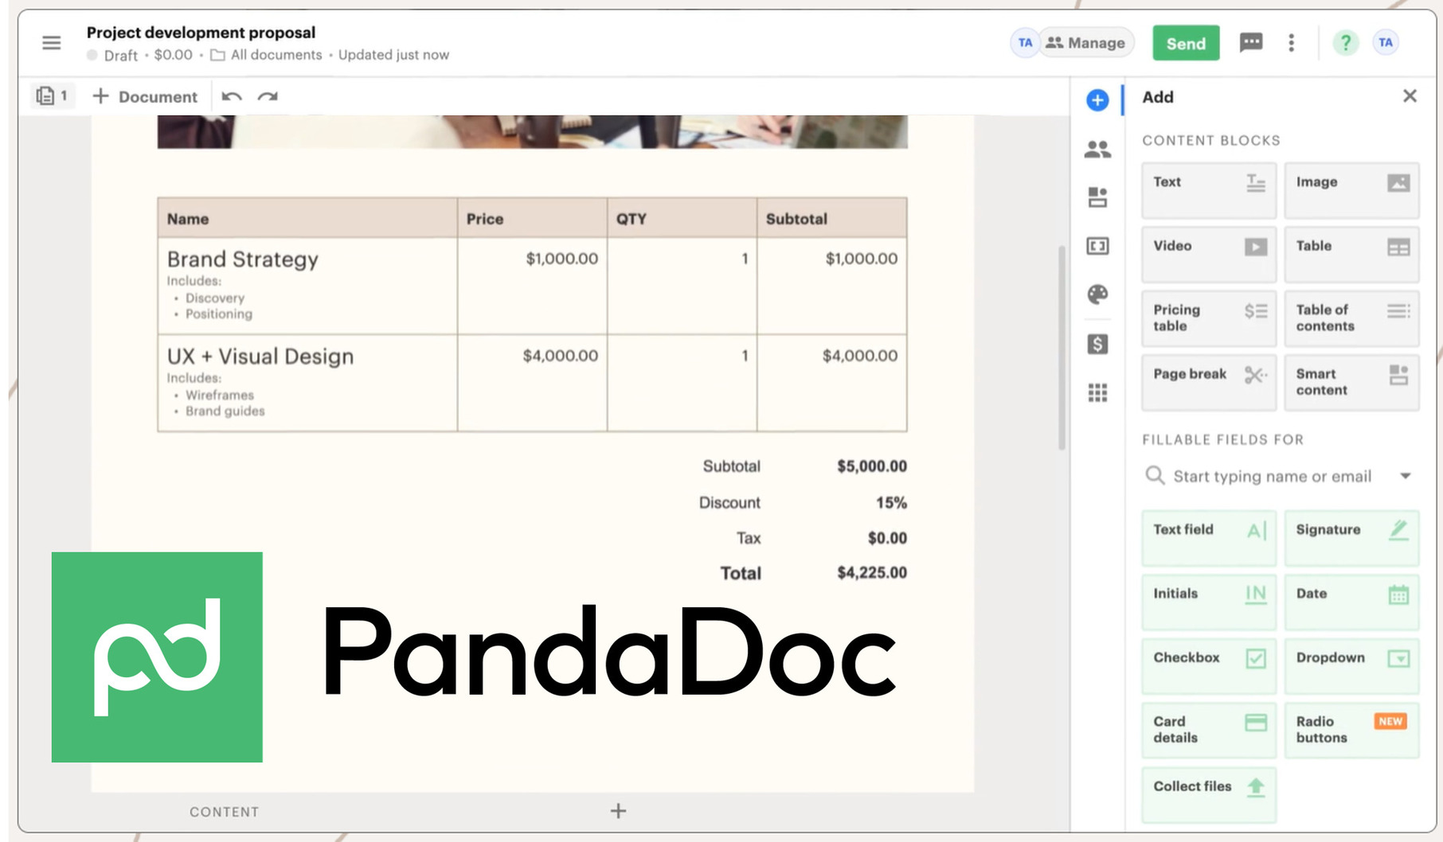
Task: Add a Text field fillable field
Action: click(1209, 539)
